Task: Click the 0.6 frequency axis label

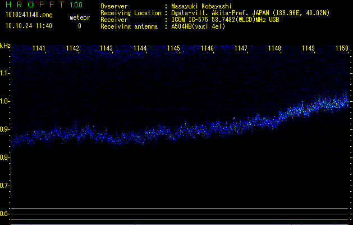Action: [5, 214]
